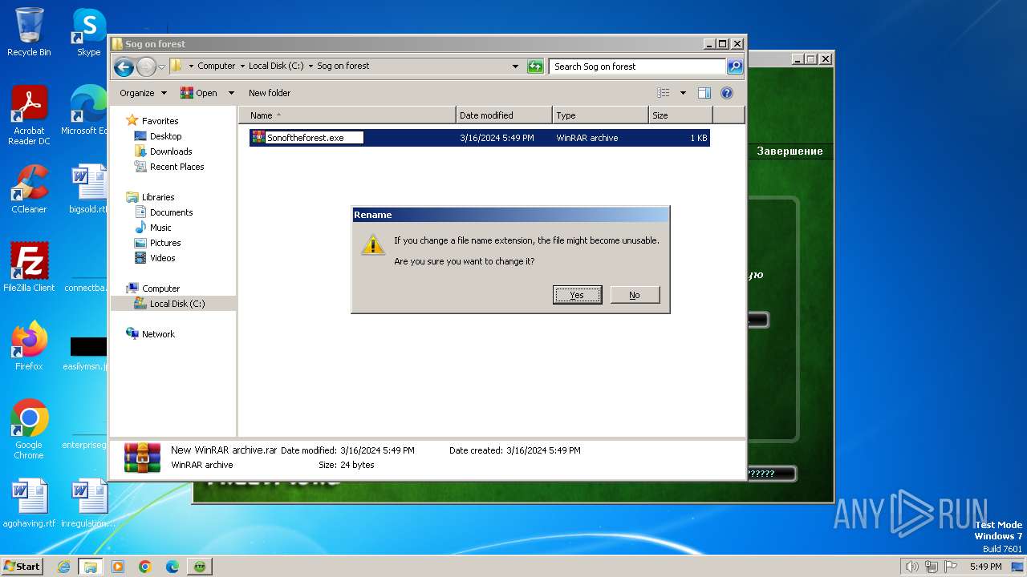
Task: Go back with Explorer back arrow
Action: tap(124, 67)
